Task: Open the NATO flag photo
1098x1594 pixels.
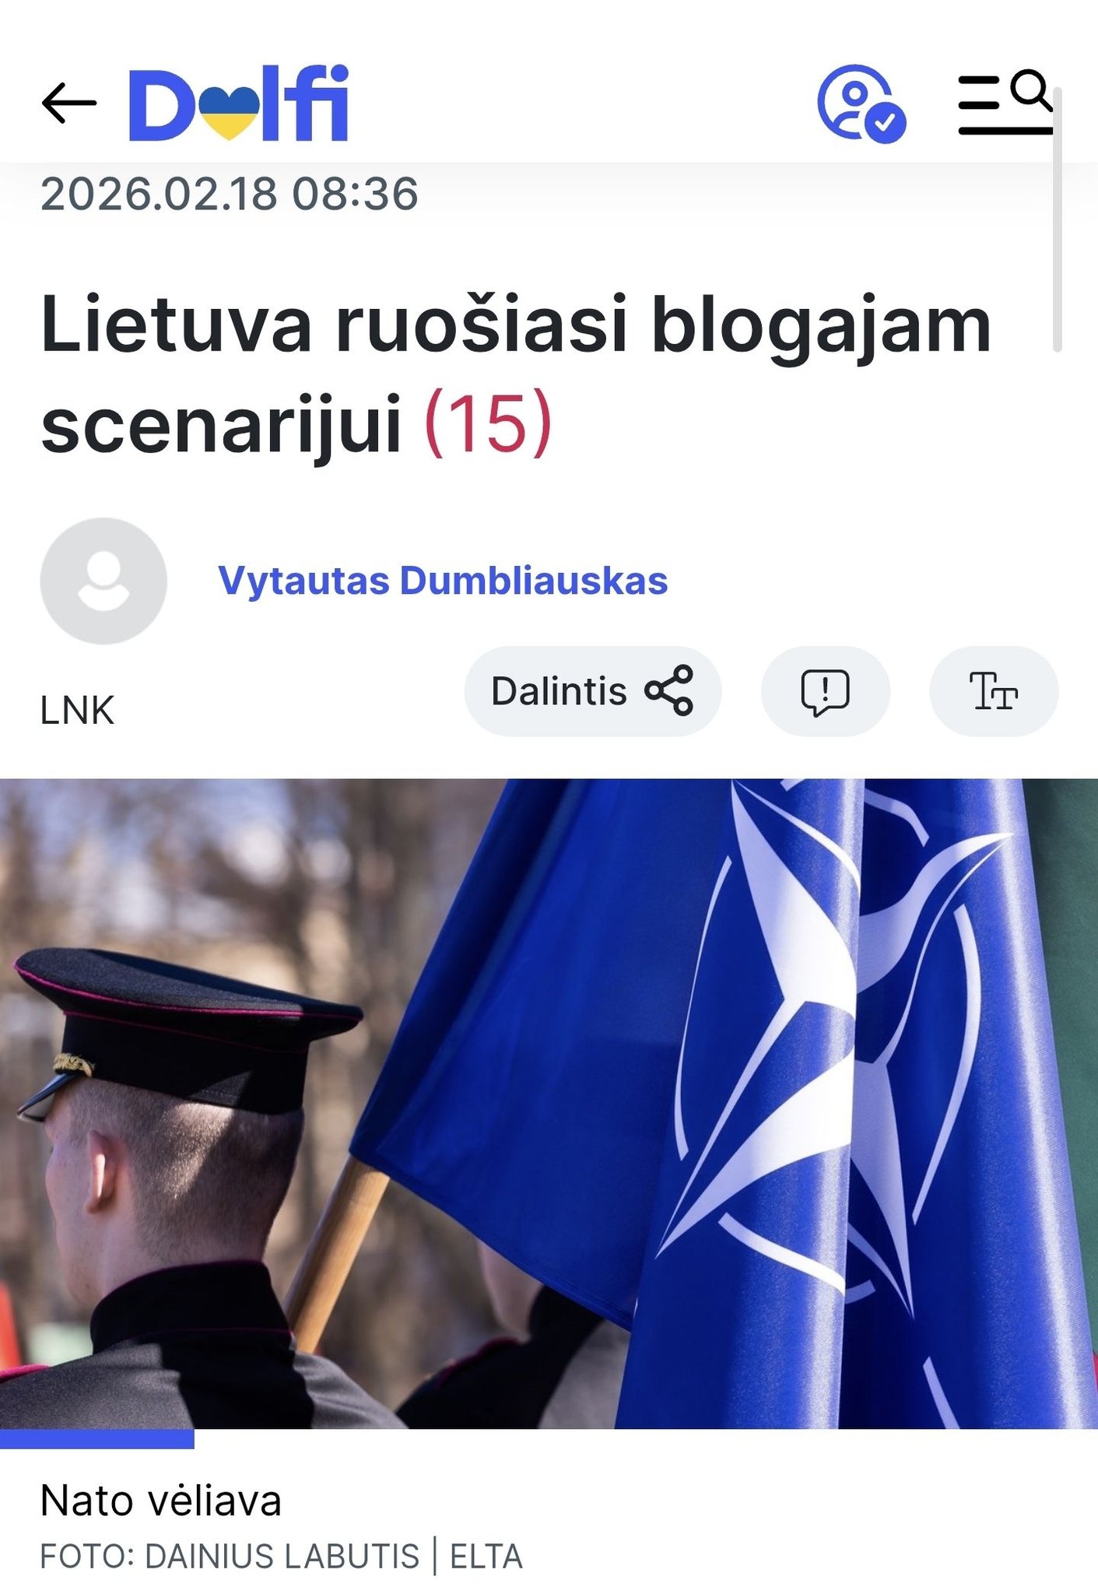Action: pos(549,1104)
